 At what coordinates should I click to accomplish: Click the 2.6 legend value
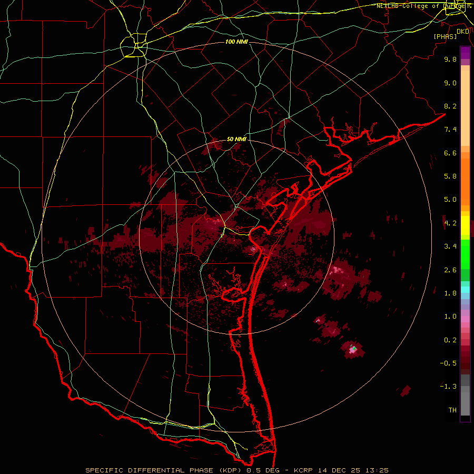click(450, 270)
